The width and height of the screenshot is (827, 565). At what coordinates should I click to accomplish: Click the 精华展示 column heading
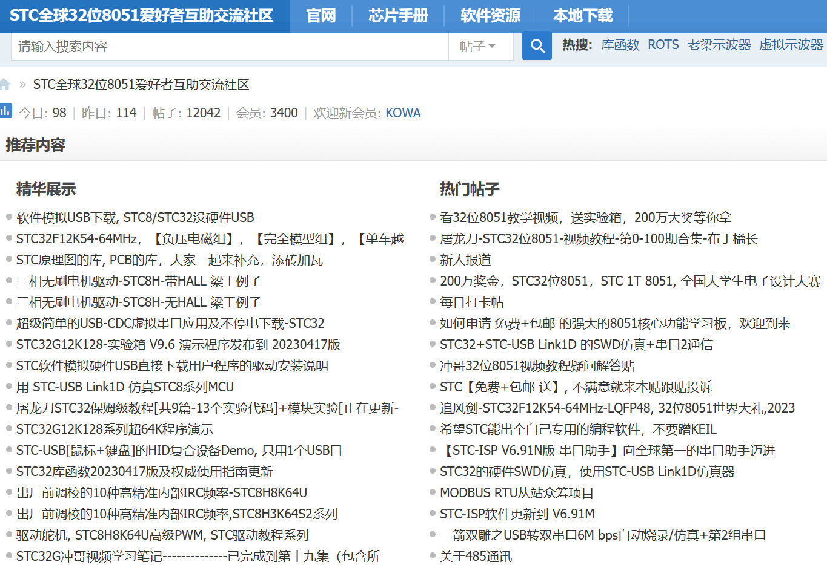[46, 189]
